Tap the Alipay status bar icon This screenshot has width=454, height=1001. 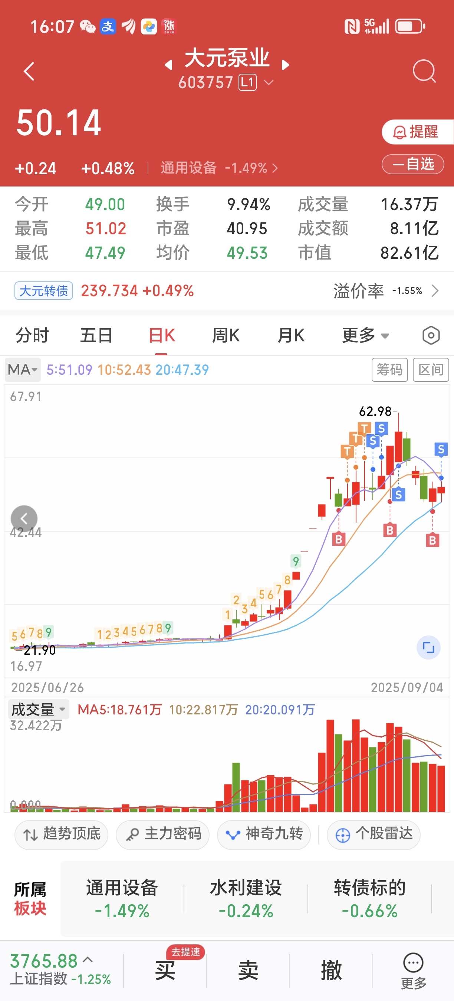[x=108, y=26]
